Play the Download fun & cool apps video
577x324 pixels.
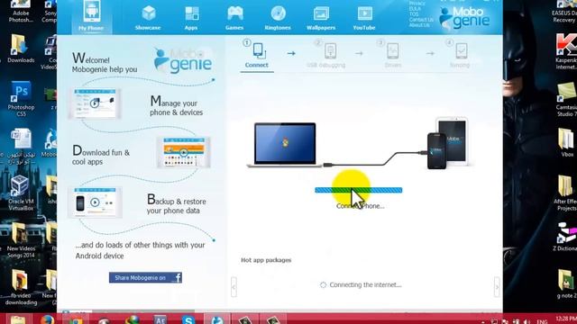pyautogui.click(x=184, y=152)
